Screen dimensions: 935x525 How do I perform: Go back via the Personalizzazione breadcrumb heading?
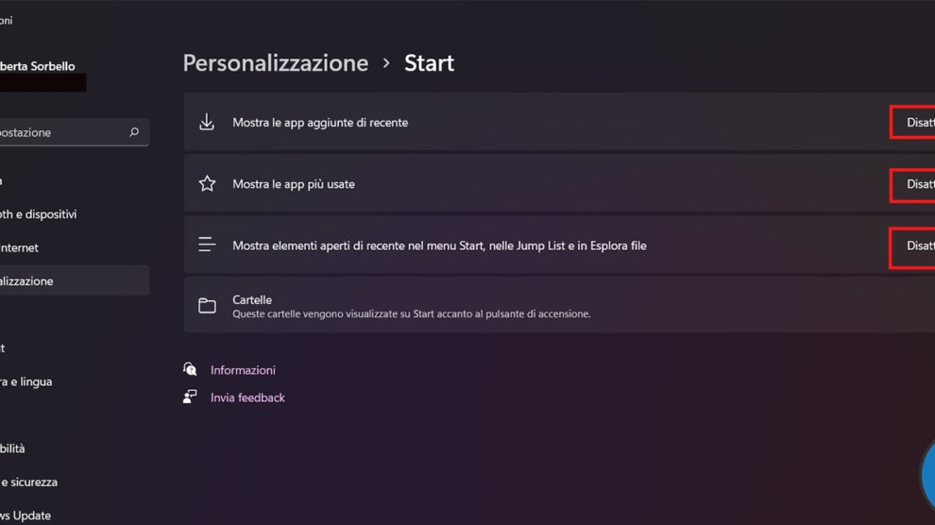click(275, 63)
